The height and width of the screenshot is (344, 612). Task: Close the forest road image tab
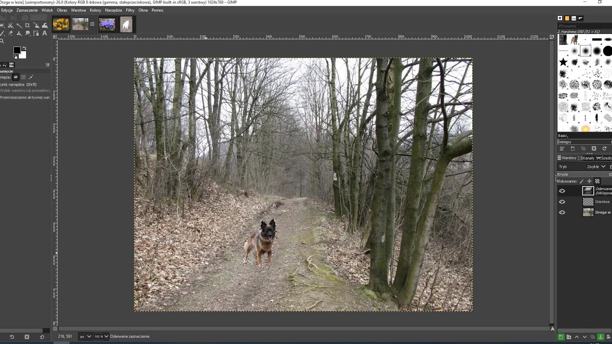[x=92, y=24]
